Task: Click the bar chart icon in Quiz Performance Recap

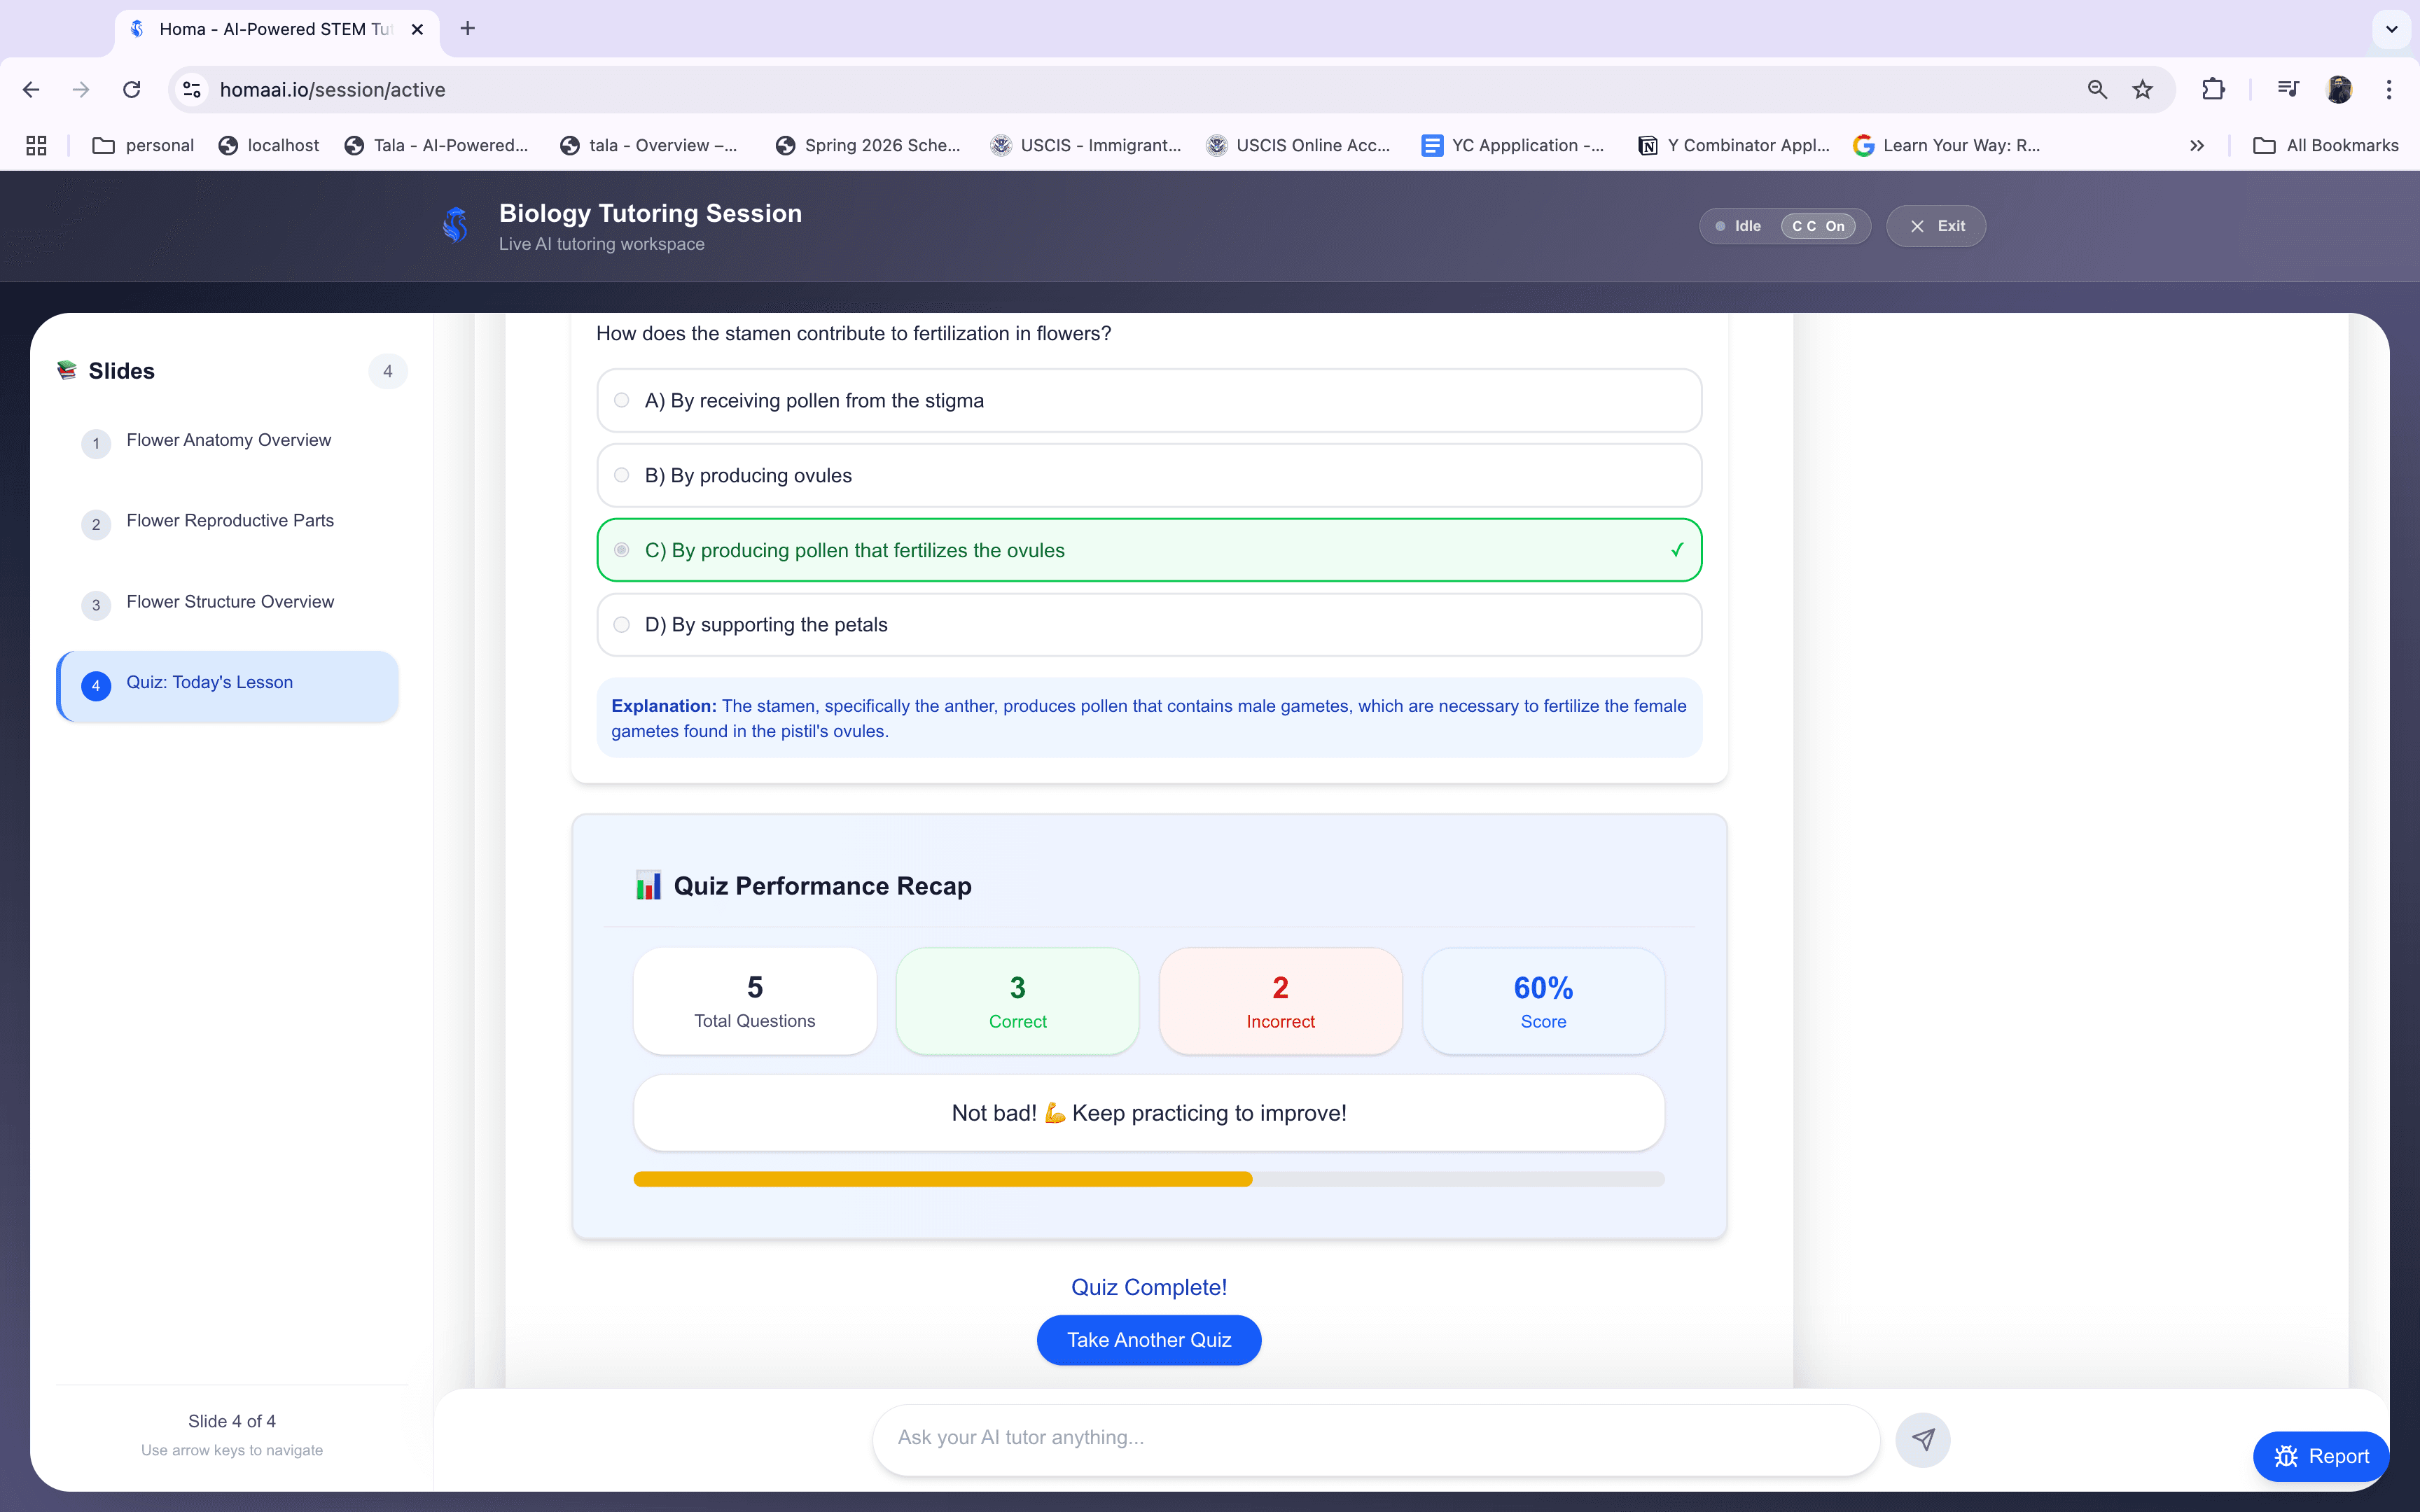Action: pos(648,884)
